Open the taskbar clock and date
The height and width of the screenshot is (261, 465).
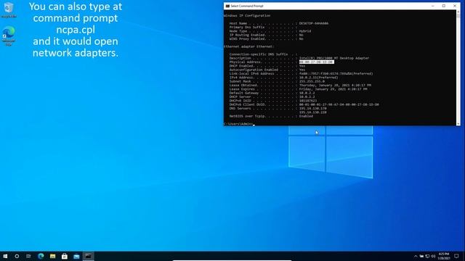tap(444, 256)
